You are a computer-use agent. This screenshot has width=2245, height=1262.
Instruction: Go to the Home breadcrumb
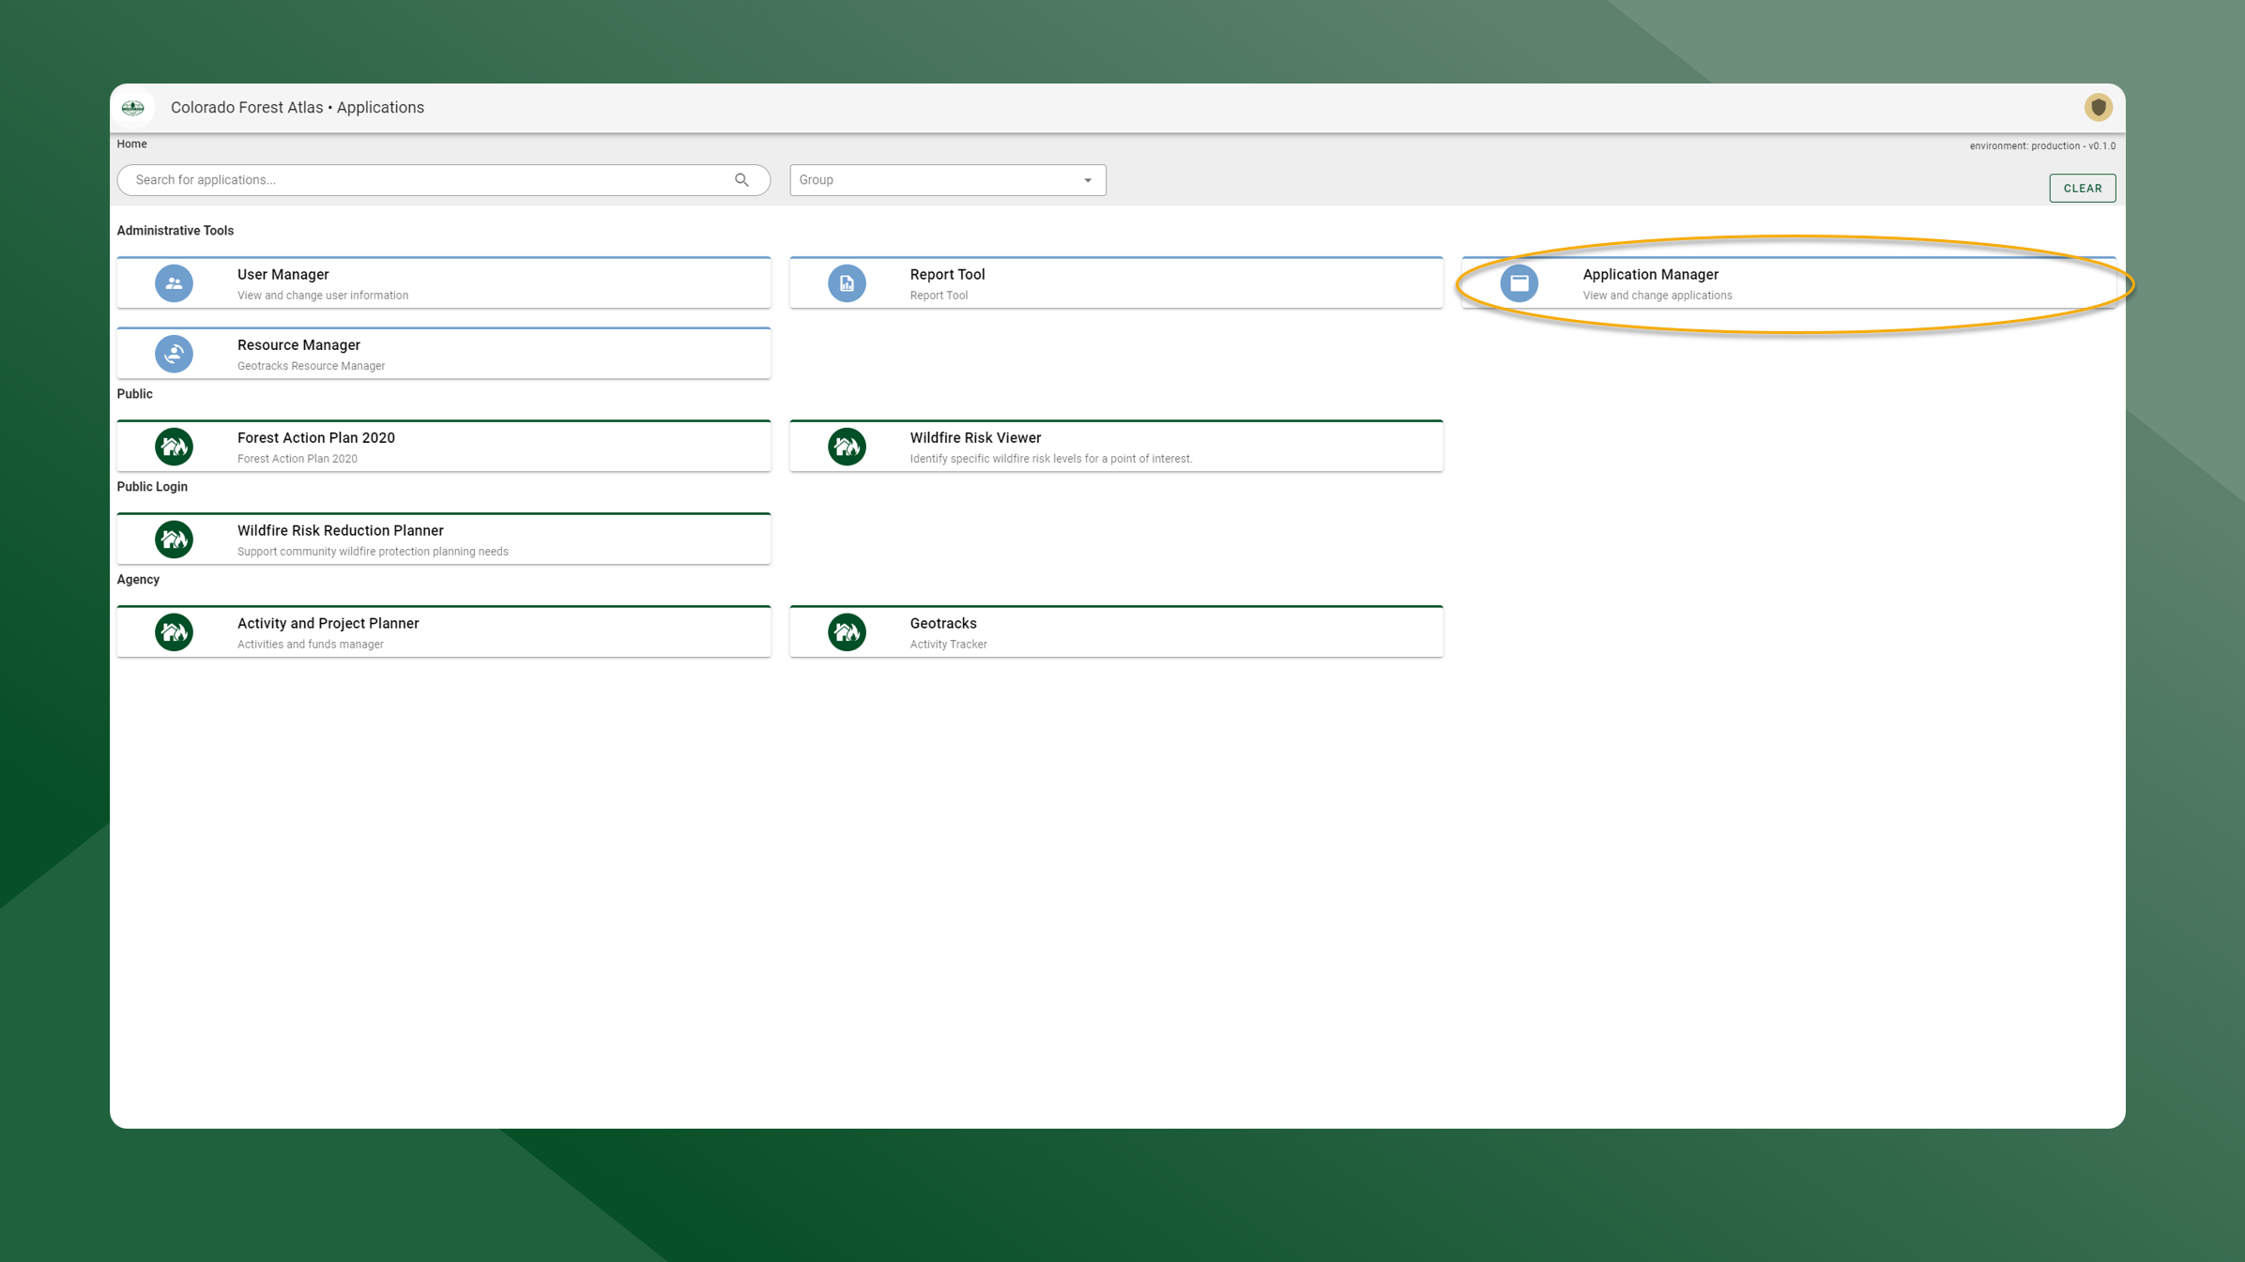coord(131,144)
